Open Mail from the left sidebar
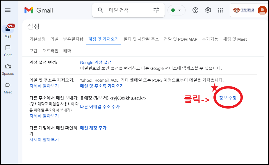269x165 pixels. (8, 30)
